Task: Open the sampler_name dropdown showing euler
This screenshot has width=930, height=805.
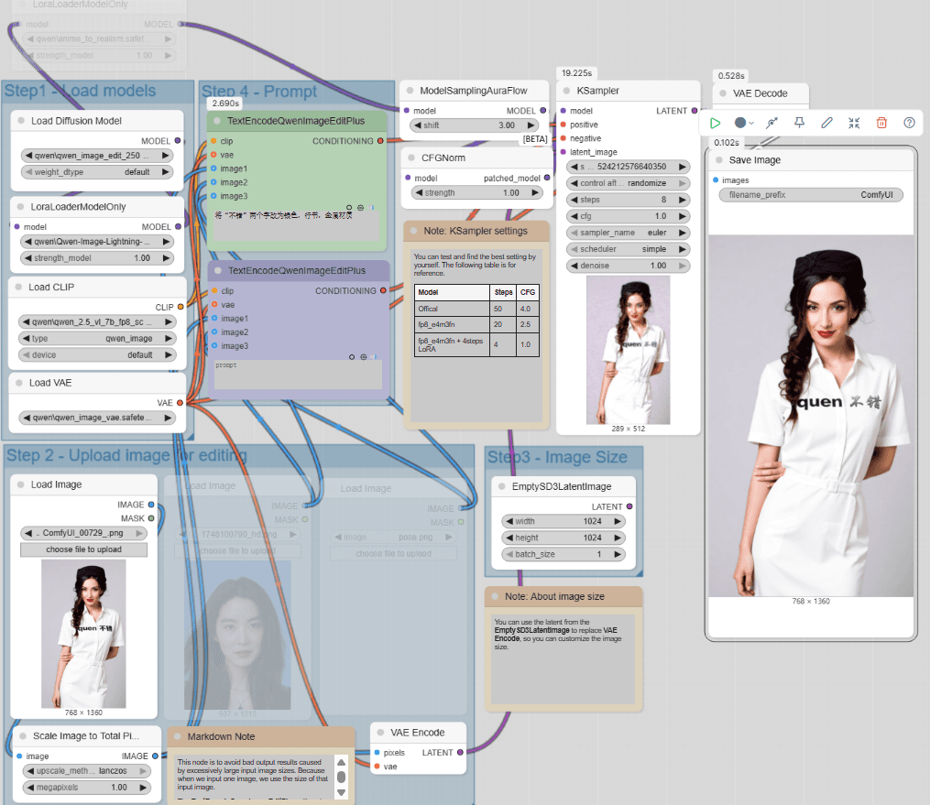Action: 629,233
